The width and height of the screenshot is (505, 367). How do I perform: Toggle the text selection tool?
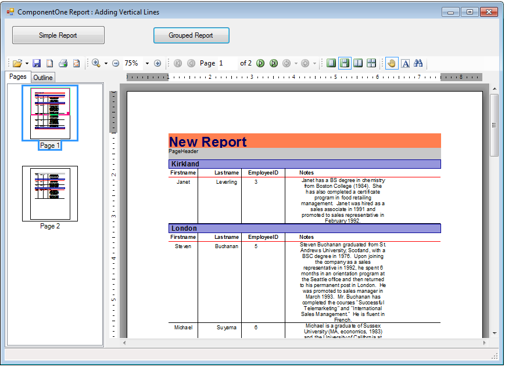[406, 63]
